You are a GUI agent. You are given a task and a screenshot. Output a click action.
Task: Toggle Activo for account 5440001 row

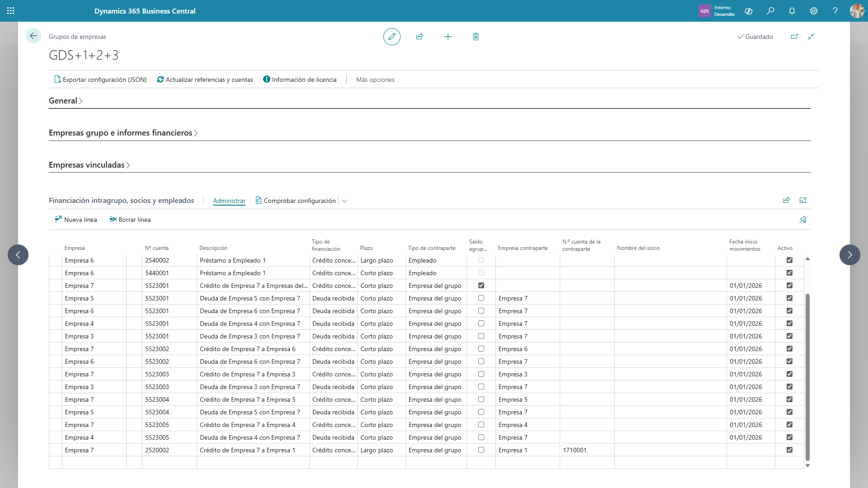pos(789,273)
